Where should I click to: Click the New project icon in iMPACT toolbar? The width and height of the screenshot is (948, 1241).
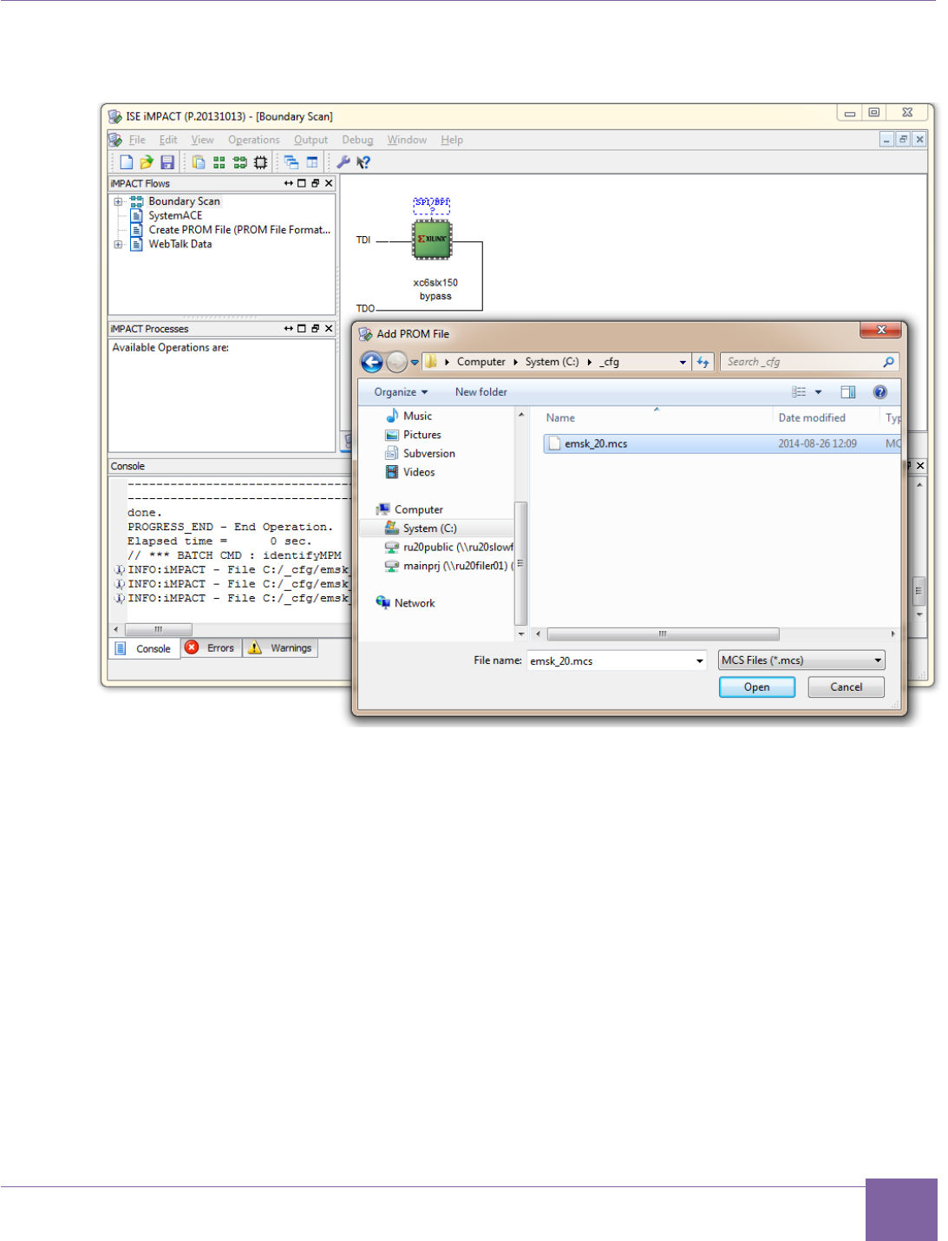[x=127, y=162]
